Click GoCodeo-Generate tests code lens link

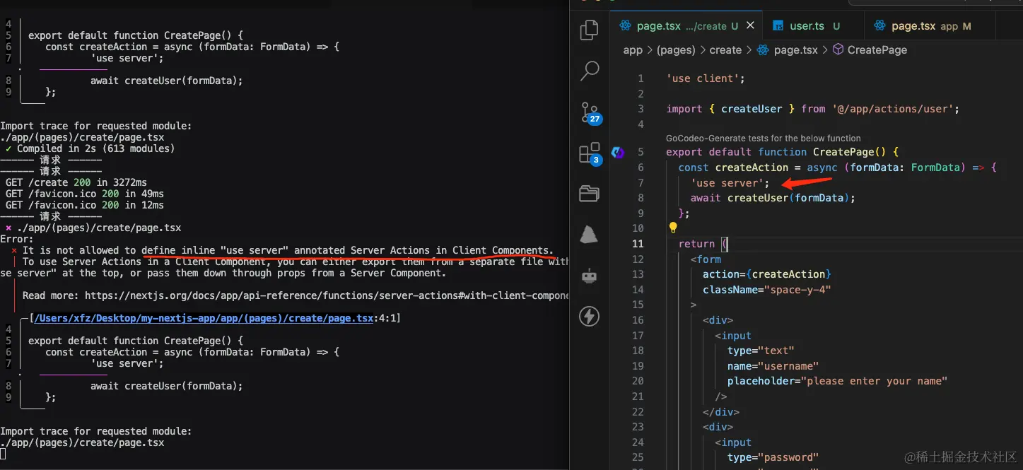(764, 139)
